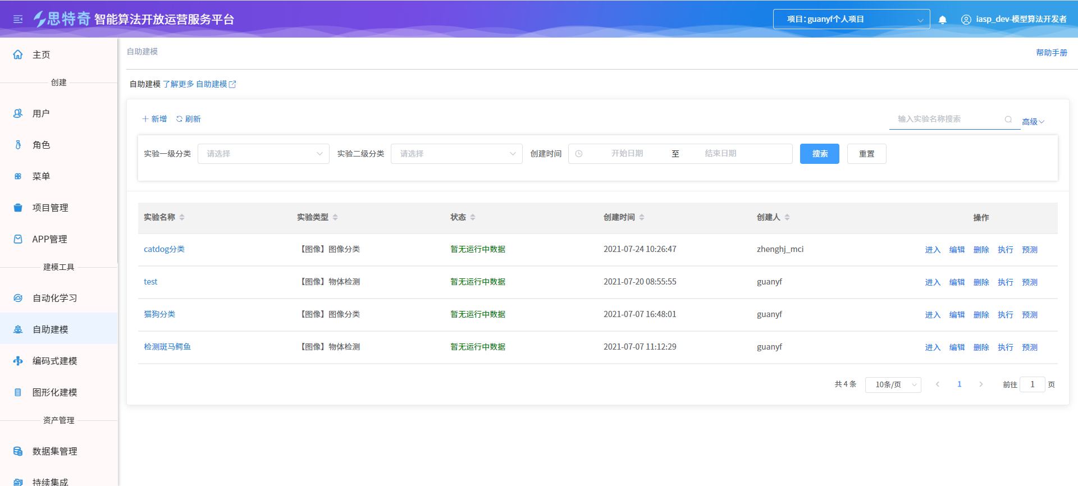Open the catdog分类 experiment
Viewport: 1078px width, 486px height.
[x=164, y=249]
